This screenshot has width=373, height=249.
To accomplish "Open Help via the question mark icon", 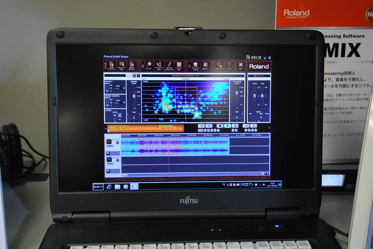I will point(229,66).
